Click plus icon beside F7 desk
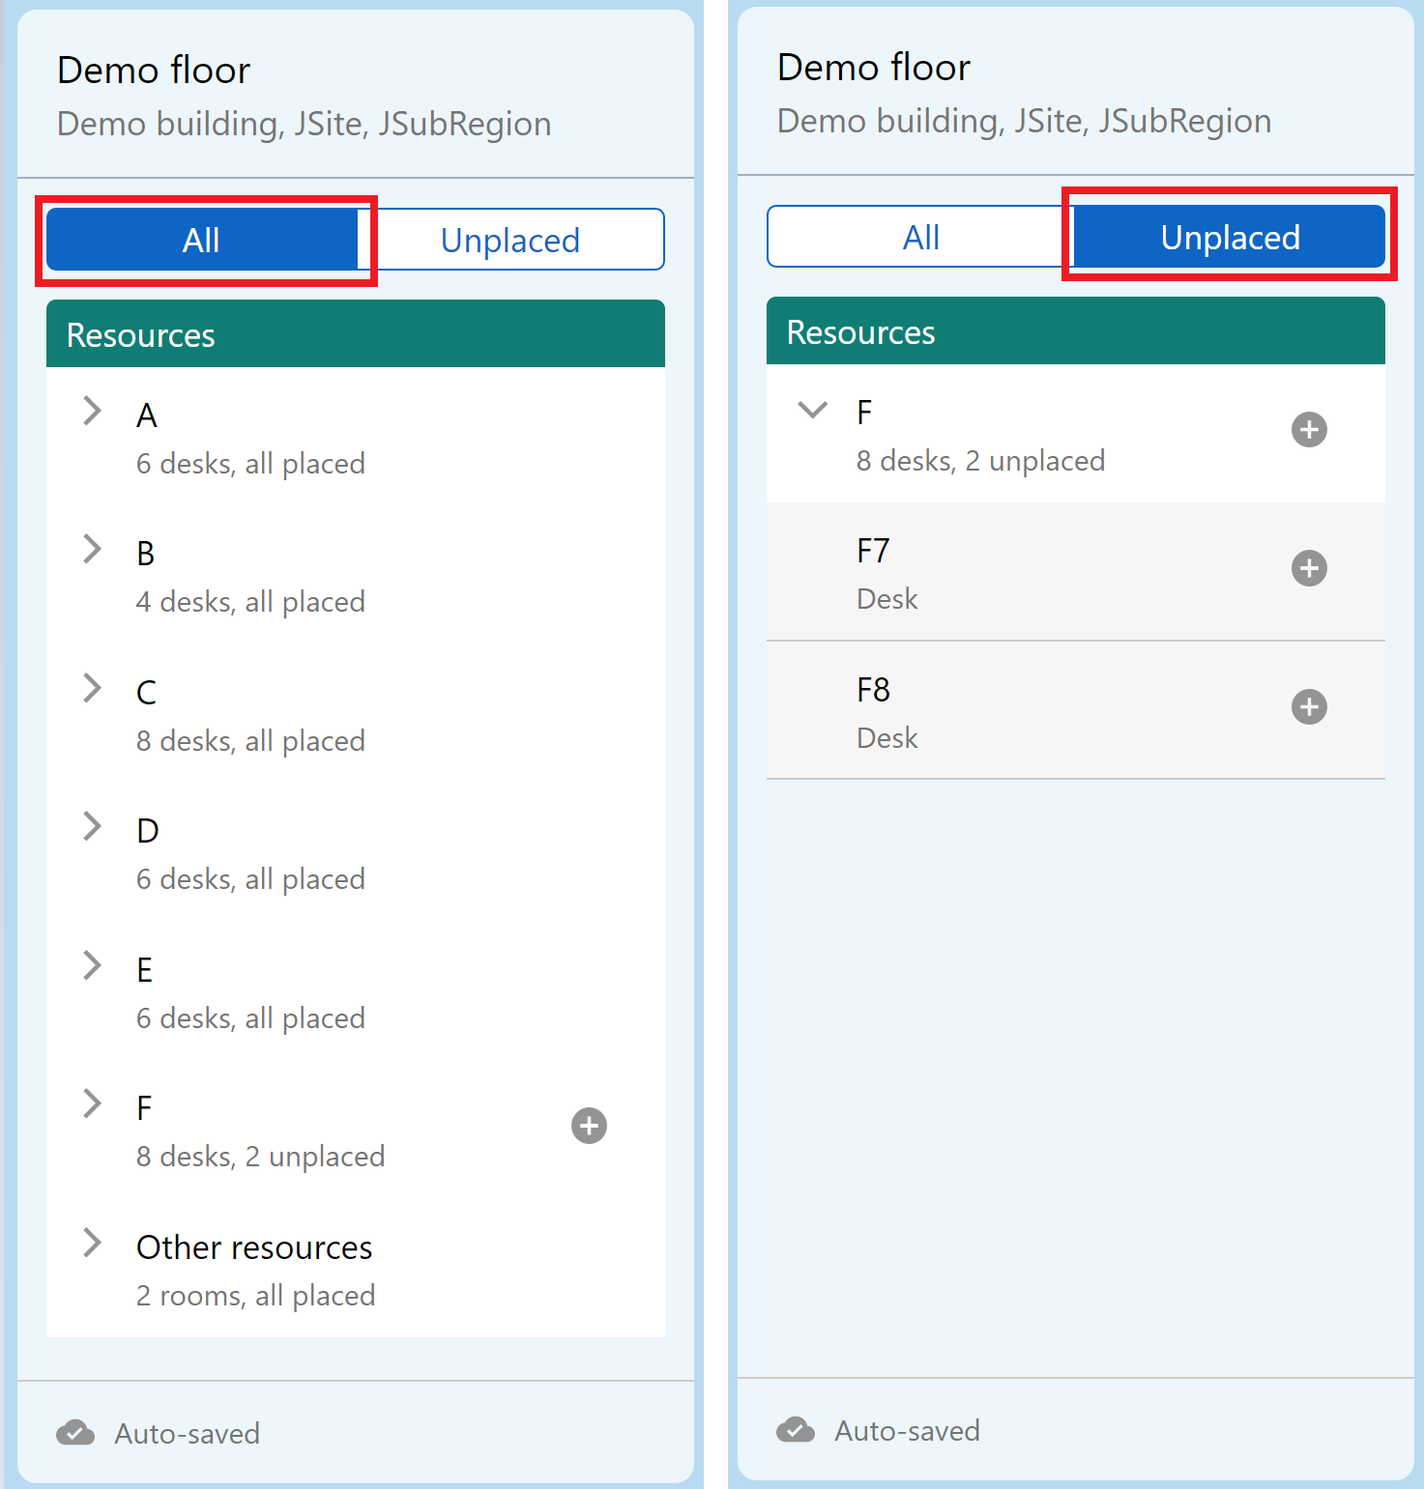This screenshot has height=1489, width=1424. pyautogui.click(x=1309, y=568)
